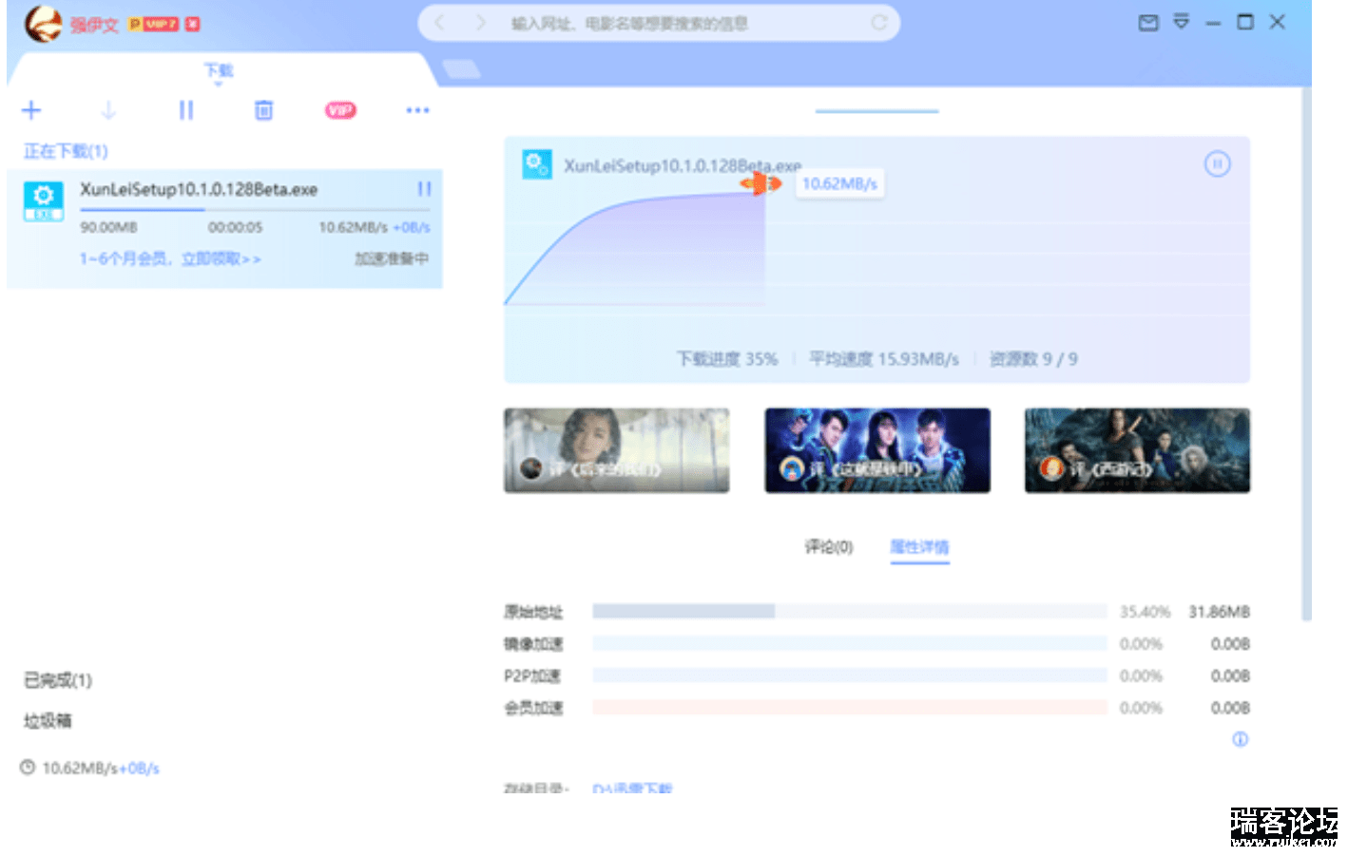Click the address search input field
The image size is (1348, 856).
click(665, 23)
